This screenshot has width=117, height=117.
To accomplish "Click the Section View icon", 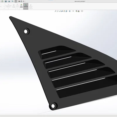I will point(62,11).
